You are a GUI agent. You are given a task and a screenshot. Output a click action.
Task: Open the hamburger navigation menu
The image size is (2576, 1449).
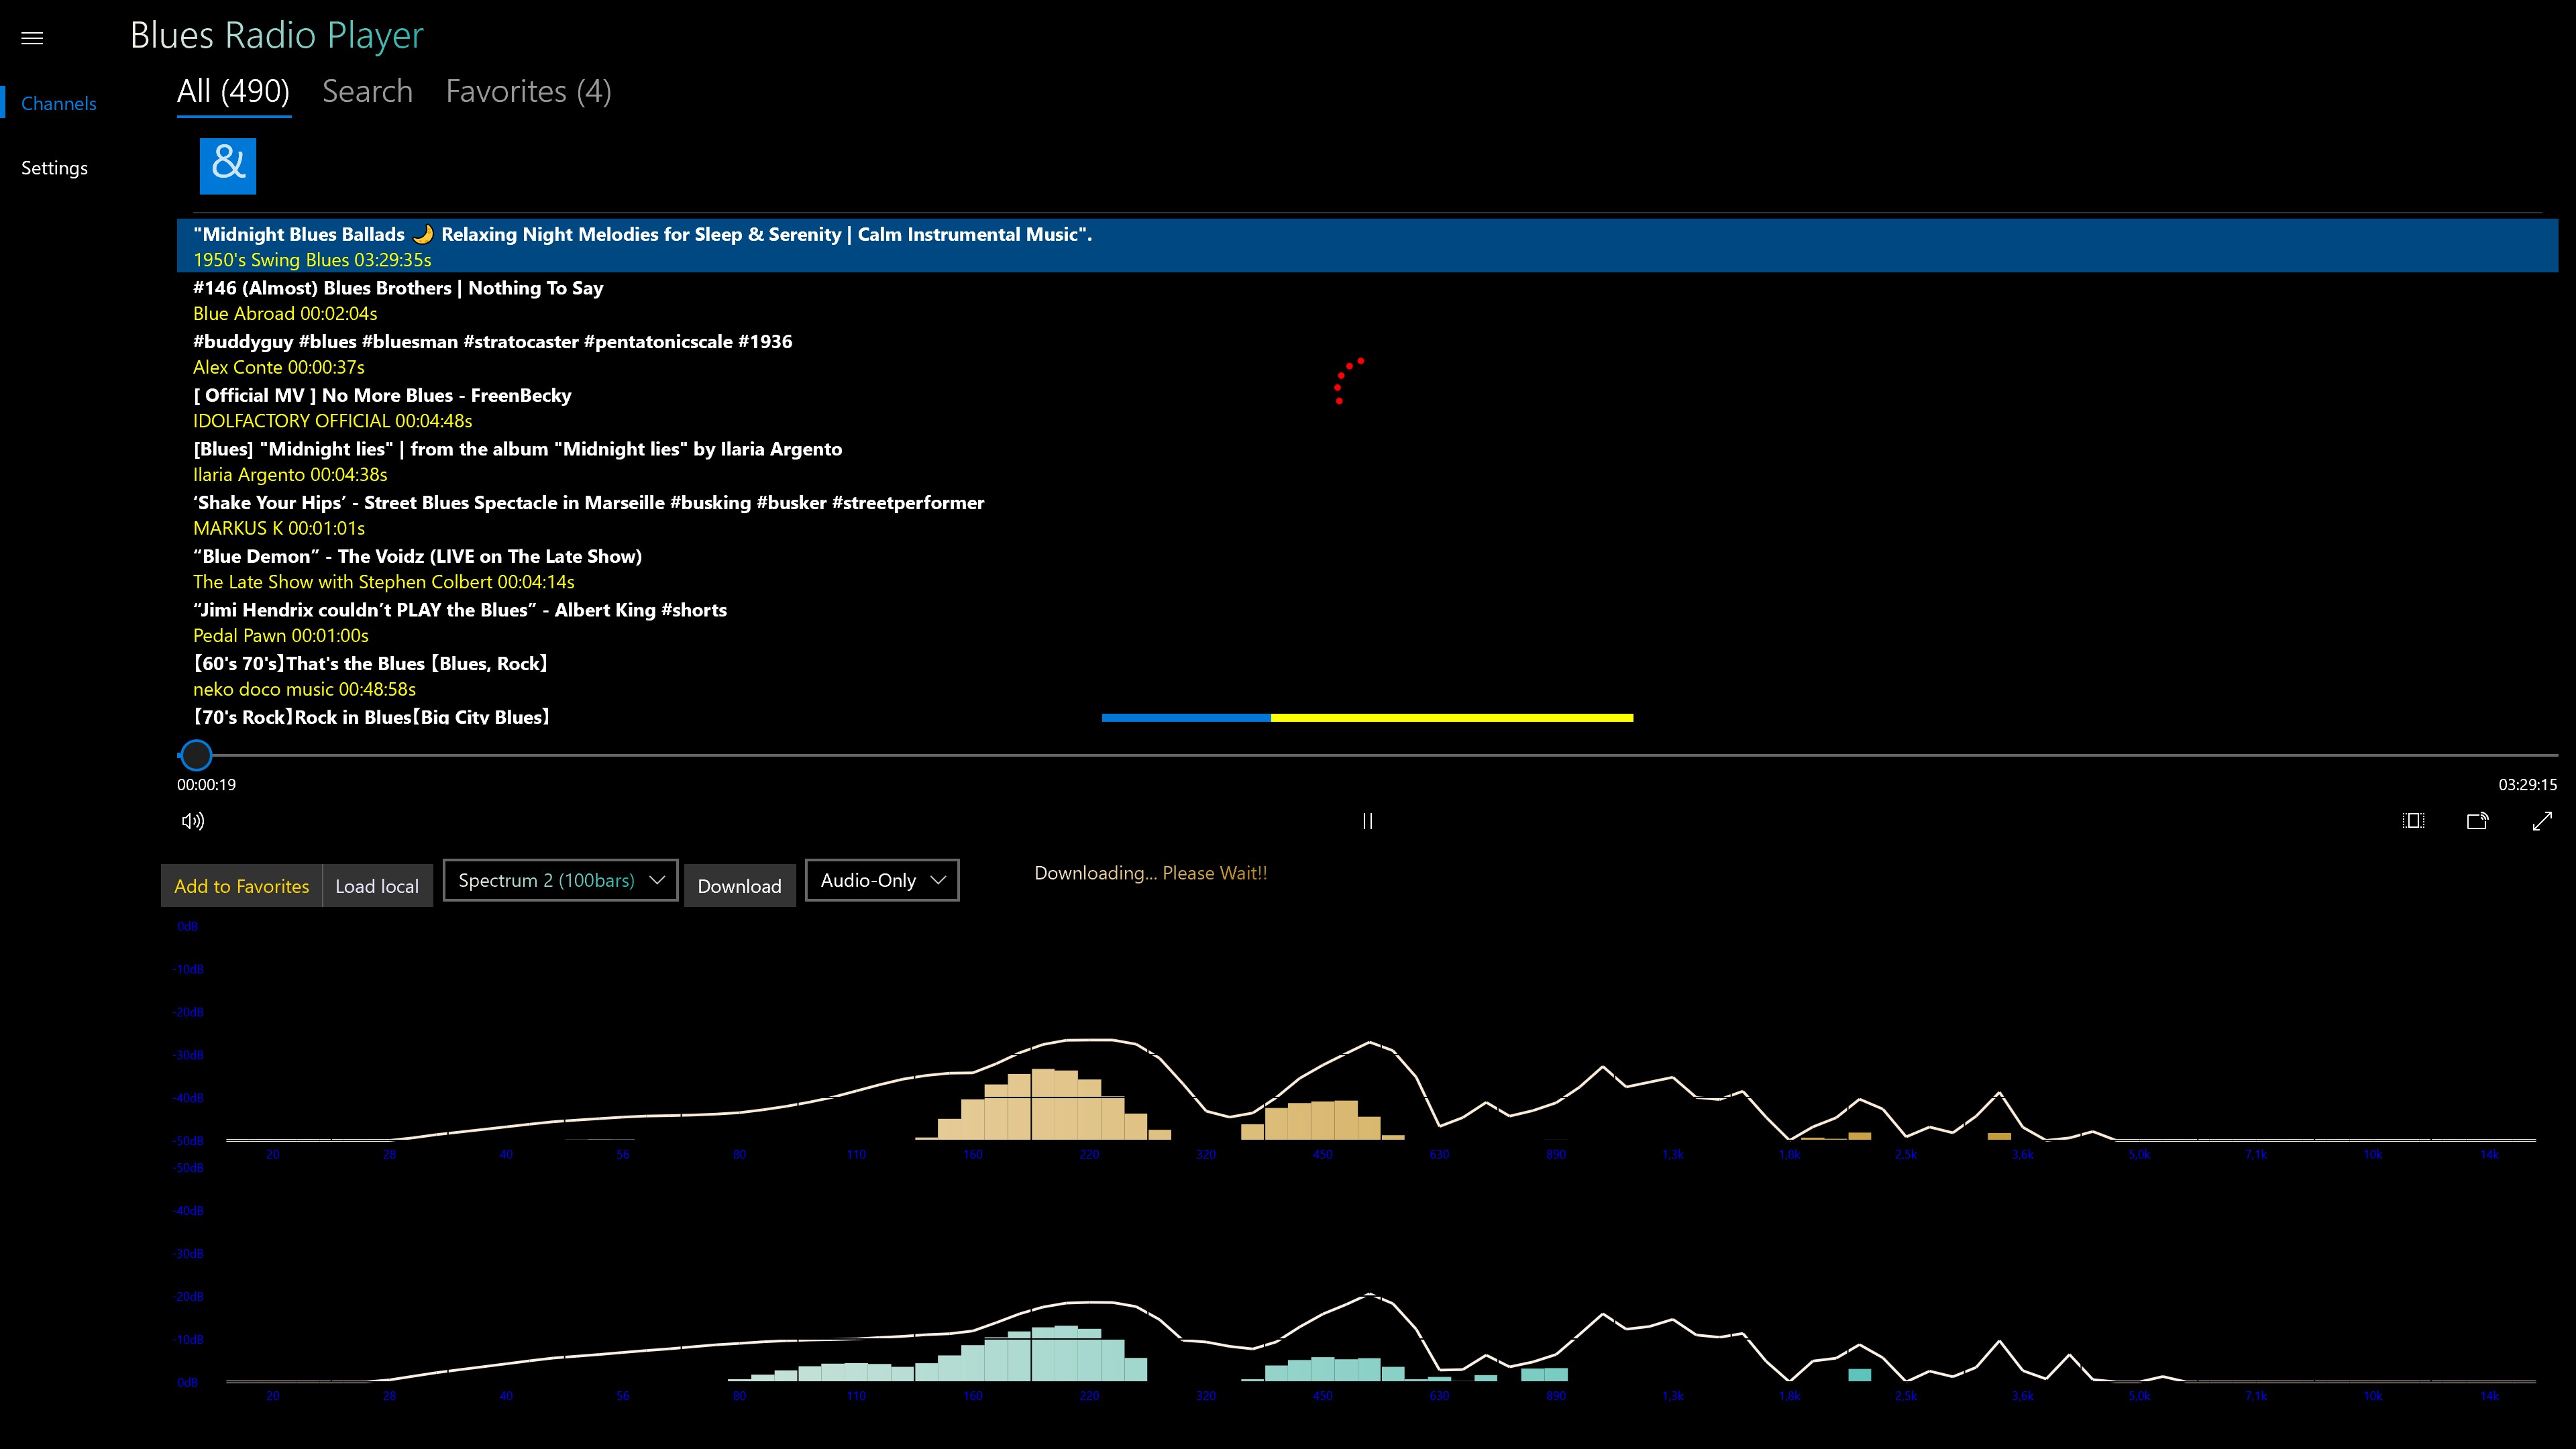pyautogui.click(x=32, y=38)
